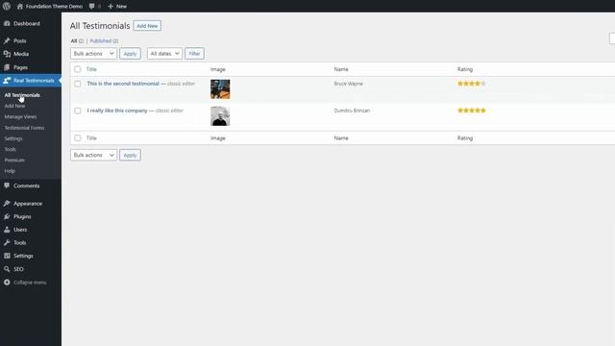Click the Plugins plug icon

coord(7,216)
